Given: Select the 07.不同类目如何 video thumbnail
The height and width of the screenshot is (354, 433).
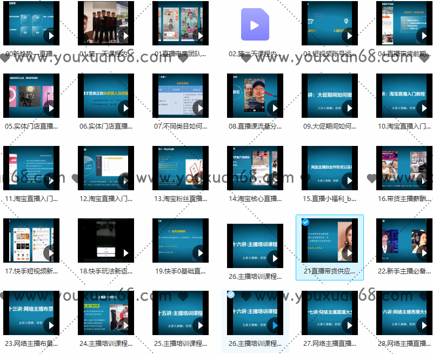Looking at the screenshot, I should point(180,95).
